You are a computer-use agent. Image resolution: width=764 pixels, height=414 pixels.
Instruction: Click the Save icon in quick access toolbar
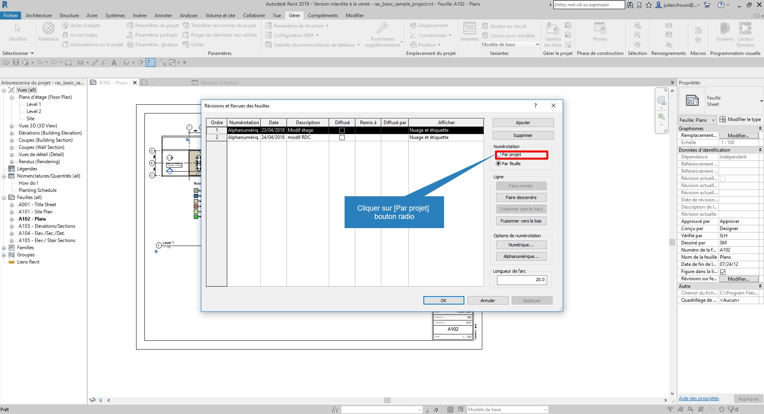pyautogui.click(x=16, y=62)
